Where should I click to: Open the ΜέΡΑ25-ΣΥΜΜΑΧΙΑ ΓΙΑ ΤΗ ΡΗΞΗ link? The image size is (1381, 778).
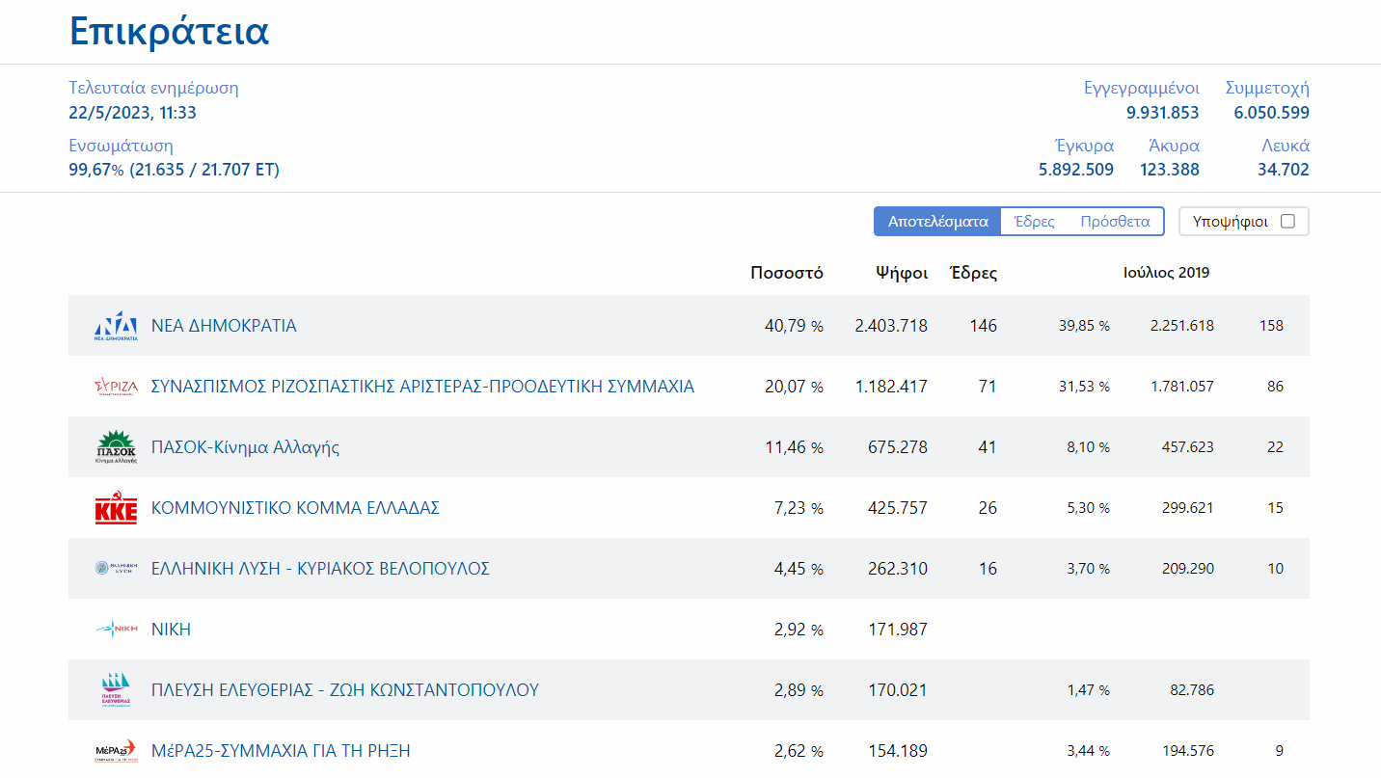click(281, 751)
